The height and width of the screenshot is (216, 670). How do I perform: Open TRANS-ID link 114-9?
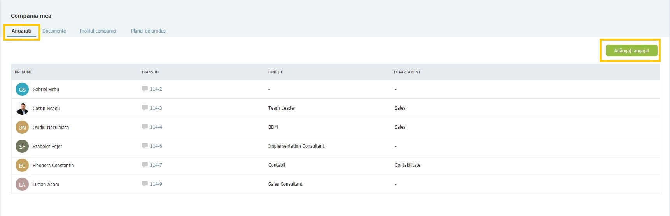(156, 184)
